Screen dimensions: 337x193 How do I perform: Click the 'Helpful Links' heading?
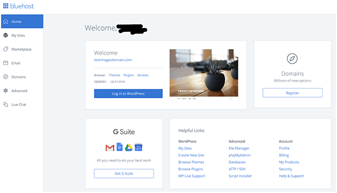coord(191,131)
